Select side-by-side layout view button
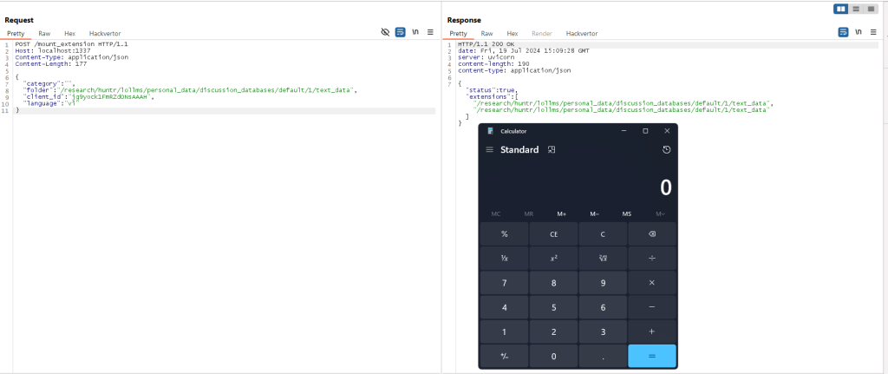Screen dimensions: 888x374 (840, 9)
